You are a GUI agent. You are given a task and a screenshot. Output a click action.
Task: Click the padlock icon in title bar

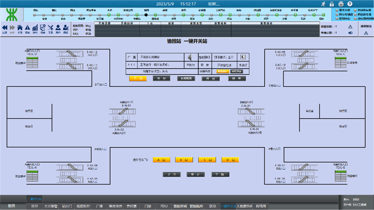click(x=332, y=4)
